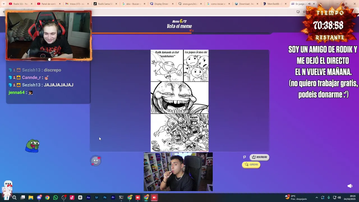Expand the hidden system tray icons chevron
The width and height of the screenshot is (359, 202).
[317, 198]
